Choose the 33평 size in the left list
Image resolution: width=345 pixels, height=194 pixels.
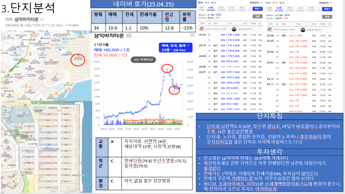tap(202, 9)
